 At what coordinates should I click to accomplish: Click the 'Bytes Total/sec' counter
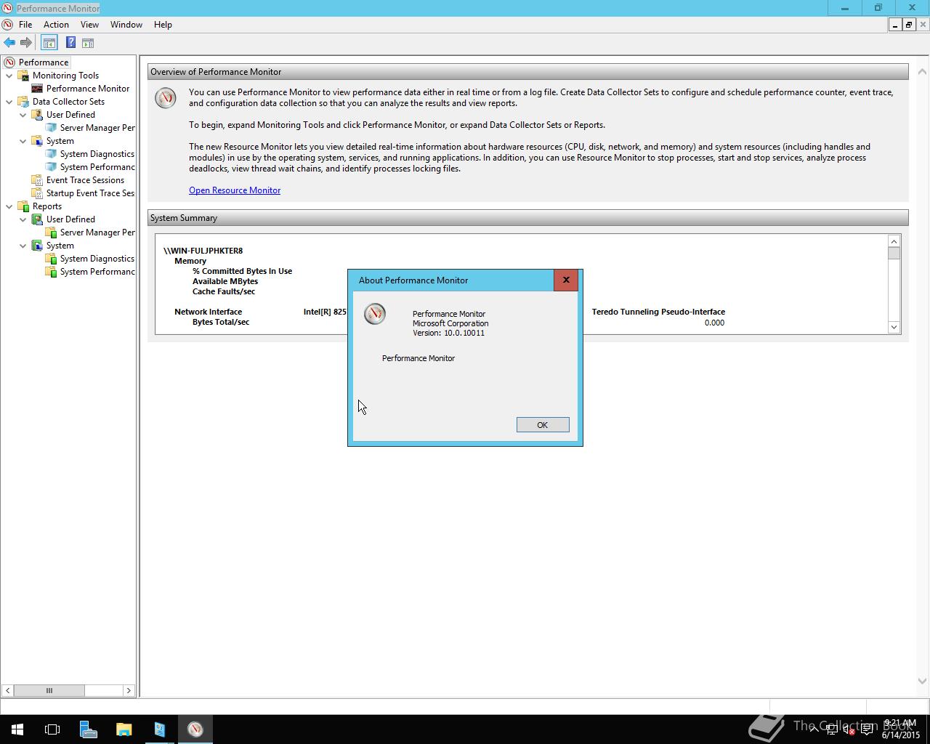221,322
